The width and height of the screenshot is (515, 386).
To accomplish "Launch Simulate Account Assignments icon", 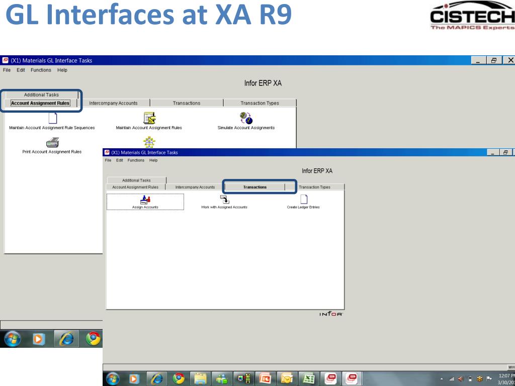I will (246, 118).
